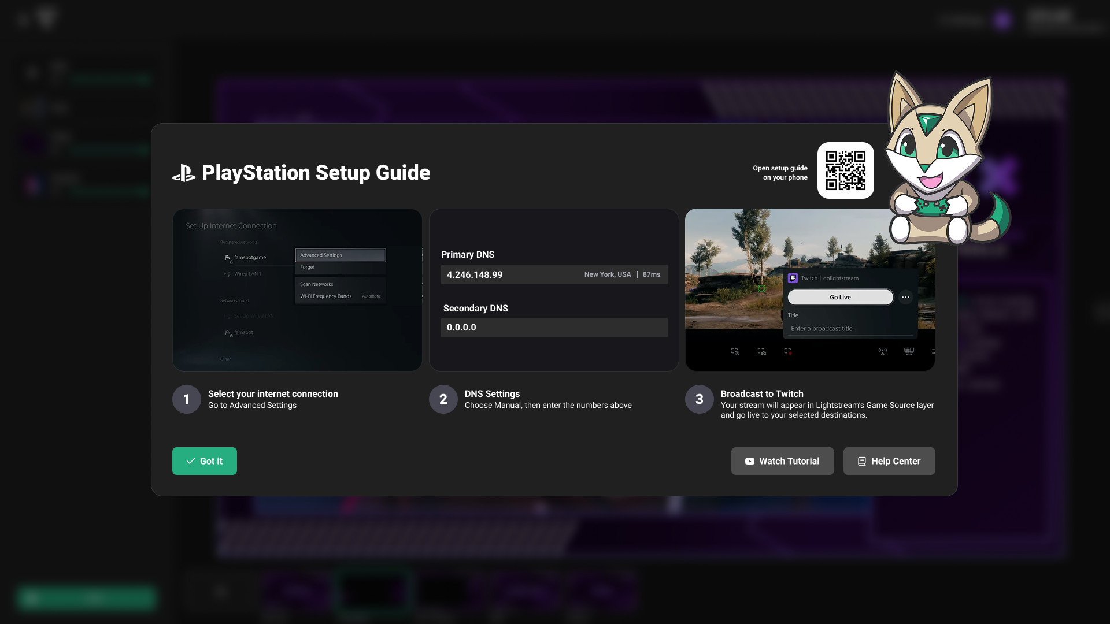Click the red record capture icon
1110x624 pixels.
click(787, 351)
